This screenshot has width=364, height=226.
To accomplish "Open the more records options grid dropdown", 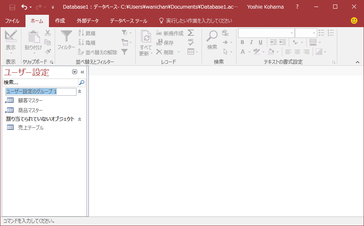I will [192, 52].
